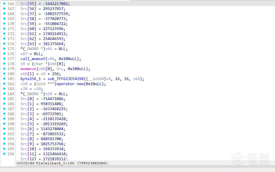
Task: Open sub_7FF623EE4298 function
Action: click(x=66, y=79)
